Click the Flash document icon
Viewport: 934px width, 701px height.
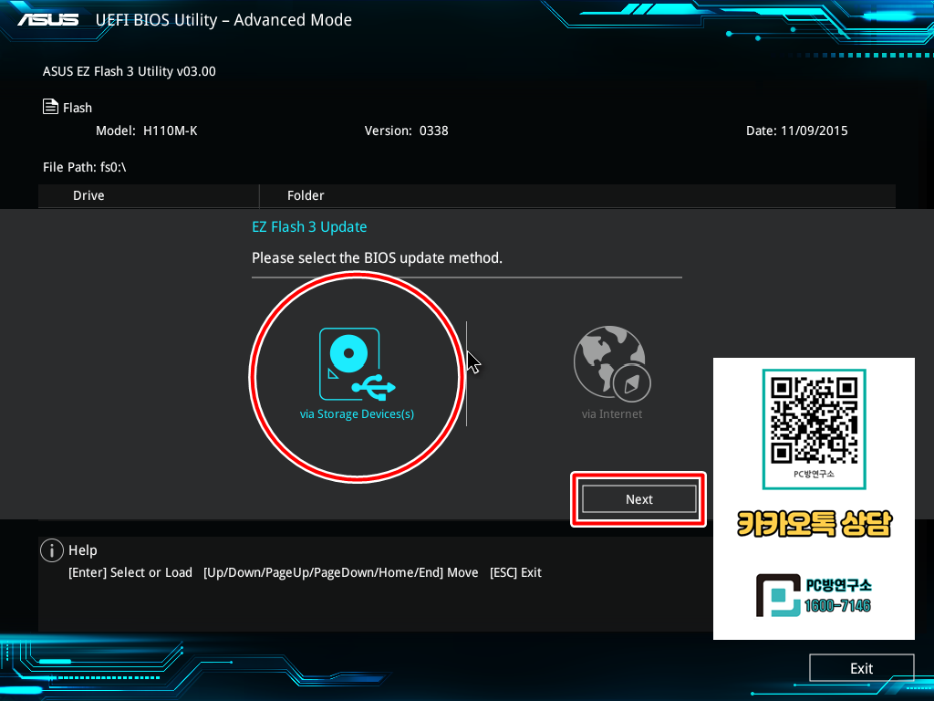pyautogui.click(x=51, y=107)
